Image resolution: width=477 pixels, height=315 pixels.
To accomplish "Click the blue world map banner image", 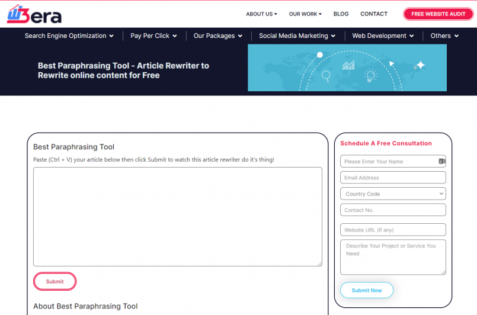I will (347, 67).
